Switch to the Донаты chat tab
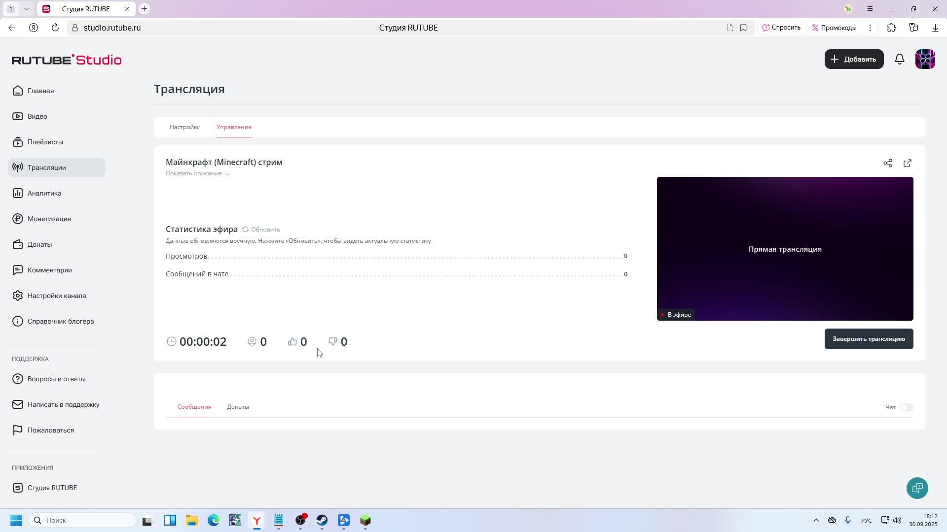The height and width of the screenshot is (532, 947). (238, 407)
